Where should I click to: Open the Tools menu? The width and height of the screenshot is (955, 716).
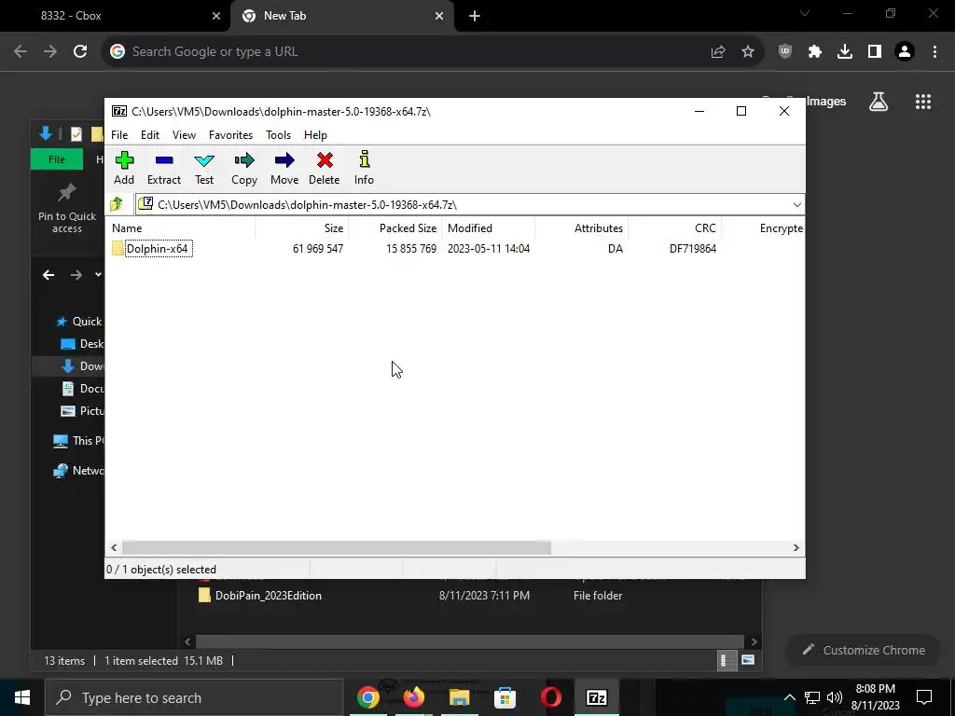pos(278,135)
